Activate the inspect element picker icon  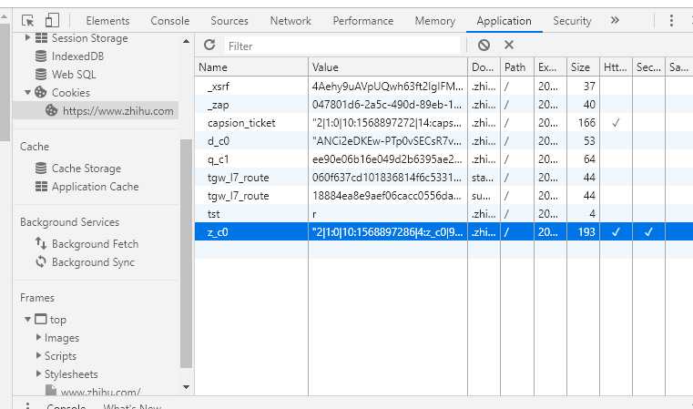click(x=28, y=20)
